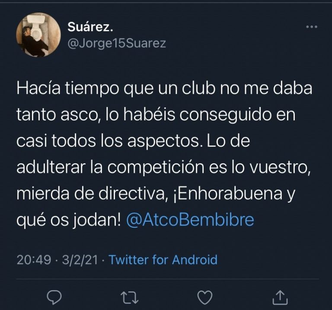The width and height of the screenshot is (332, 310).
Task: Click the line 'adulterar la competición'
Action: coord(110,167)
